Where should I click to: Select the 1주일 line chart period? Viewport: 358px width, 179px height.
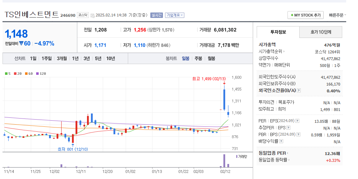tap(47, 58)
